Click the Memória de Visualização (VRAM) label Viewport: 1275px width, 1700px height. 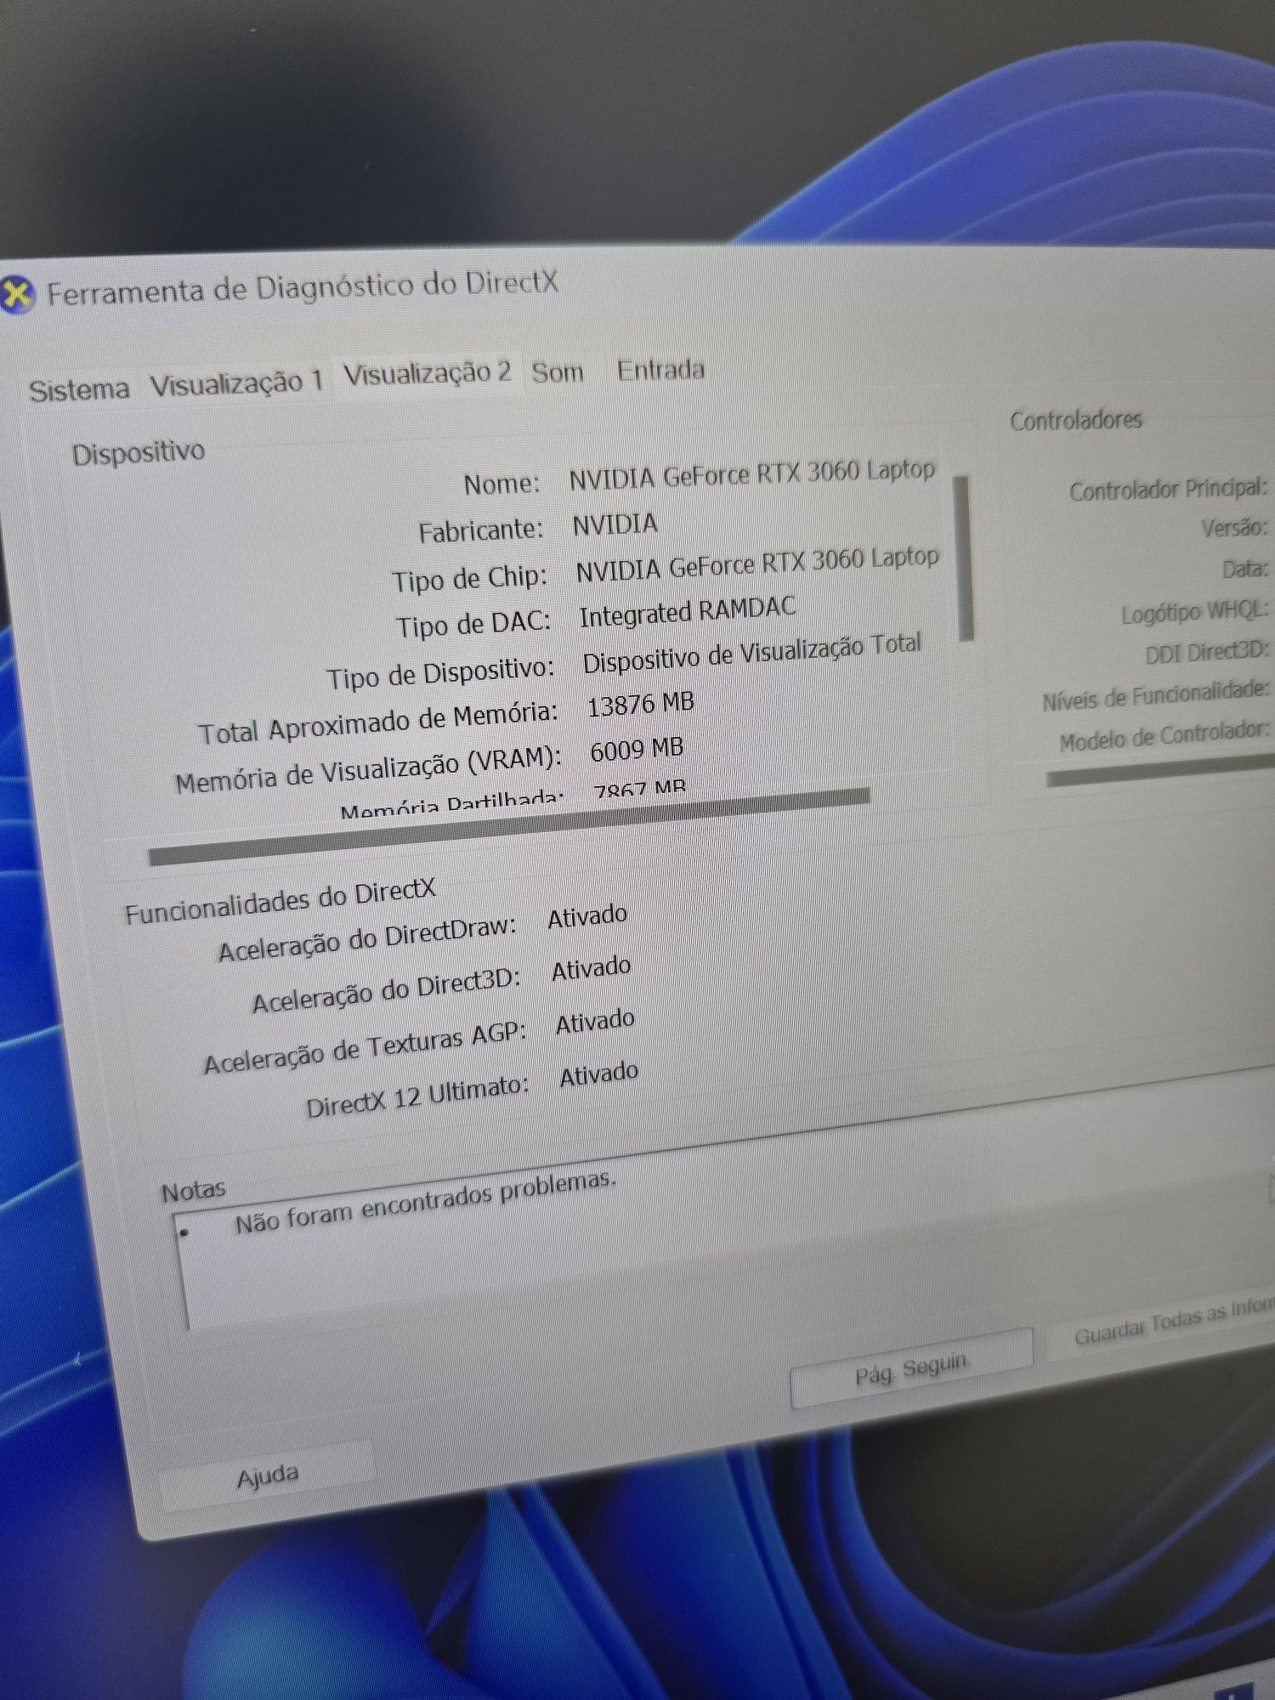point(368,768)
